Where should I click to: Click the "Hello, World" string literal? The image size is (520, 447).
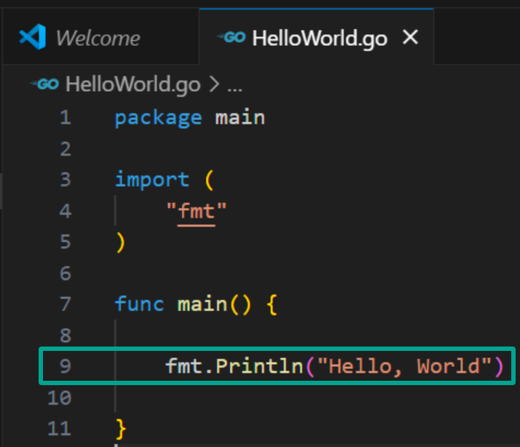pyautogui.click(x=404, y=366)
